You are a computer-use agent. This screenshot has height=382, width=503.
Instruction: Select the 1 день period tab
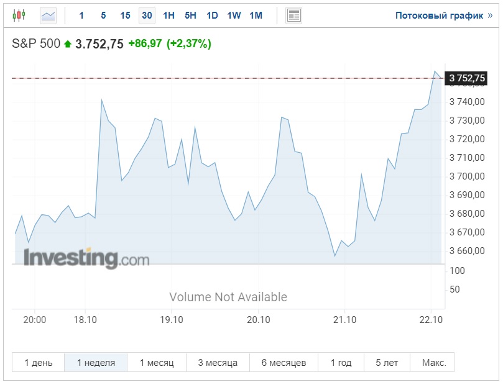point(39,363)
